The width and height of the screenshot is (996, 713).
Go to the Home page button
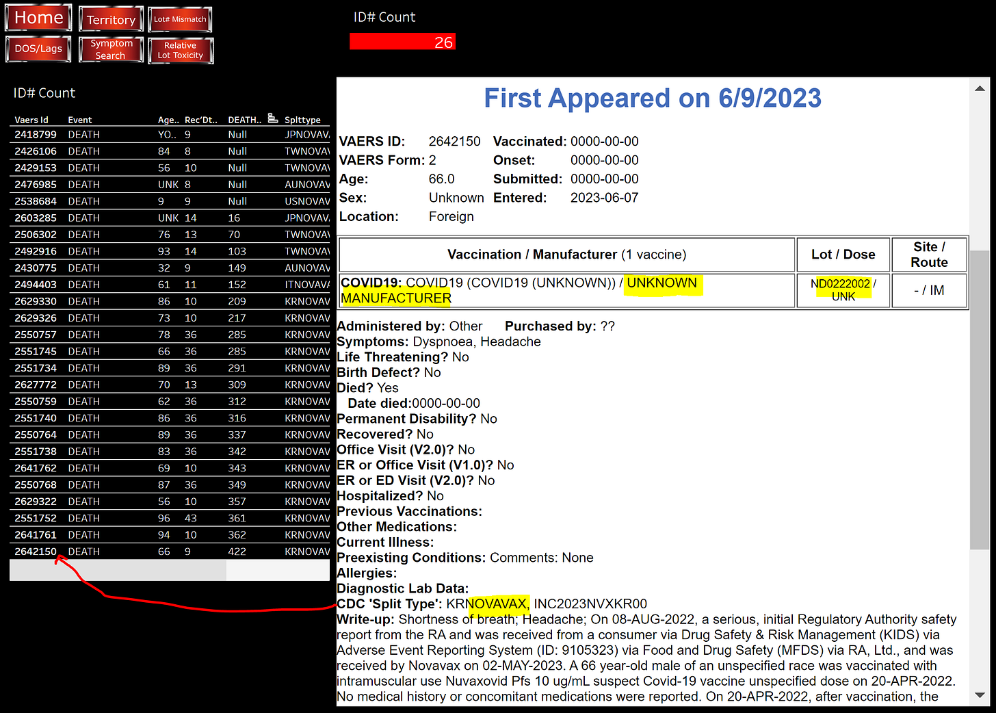[38, 18]
